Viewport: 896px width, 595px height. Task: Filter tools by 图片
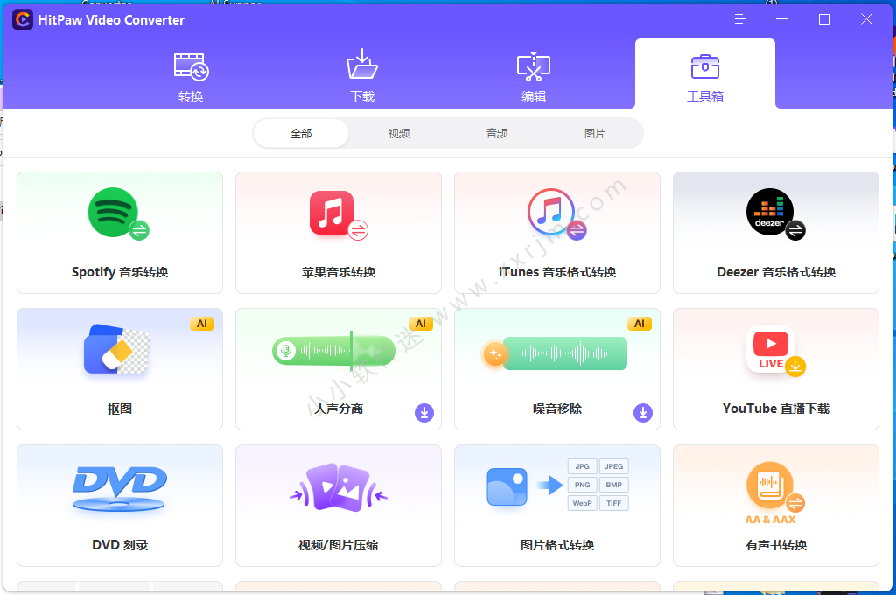coord(595,133)
